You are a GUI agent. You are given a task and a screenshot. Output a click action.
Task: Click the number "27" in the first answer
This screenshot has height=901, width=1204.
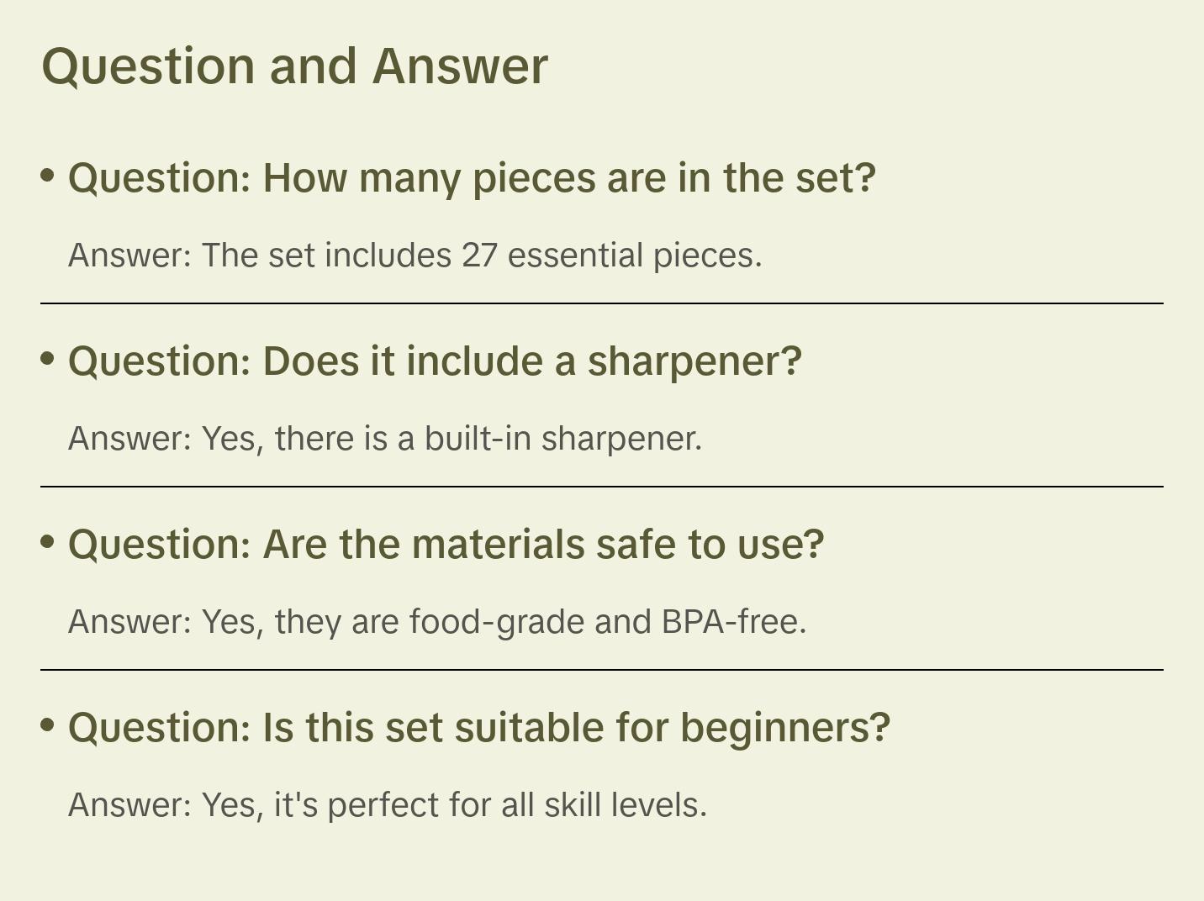(479, 256)
